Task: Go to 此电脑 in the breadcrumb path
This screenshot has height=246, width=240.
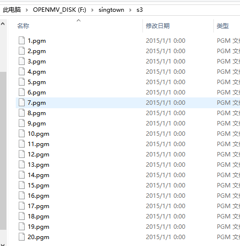Action: (12, 10)
